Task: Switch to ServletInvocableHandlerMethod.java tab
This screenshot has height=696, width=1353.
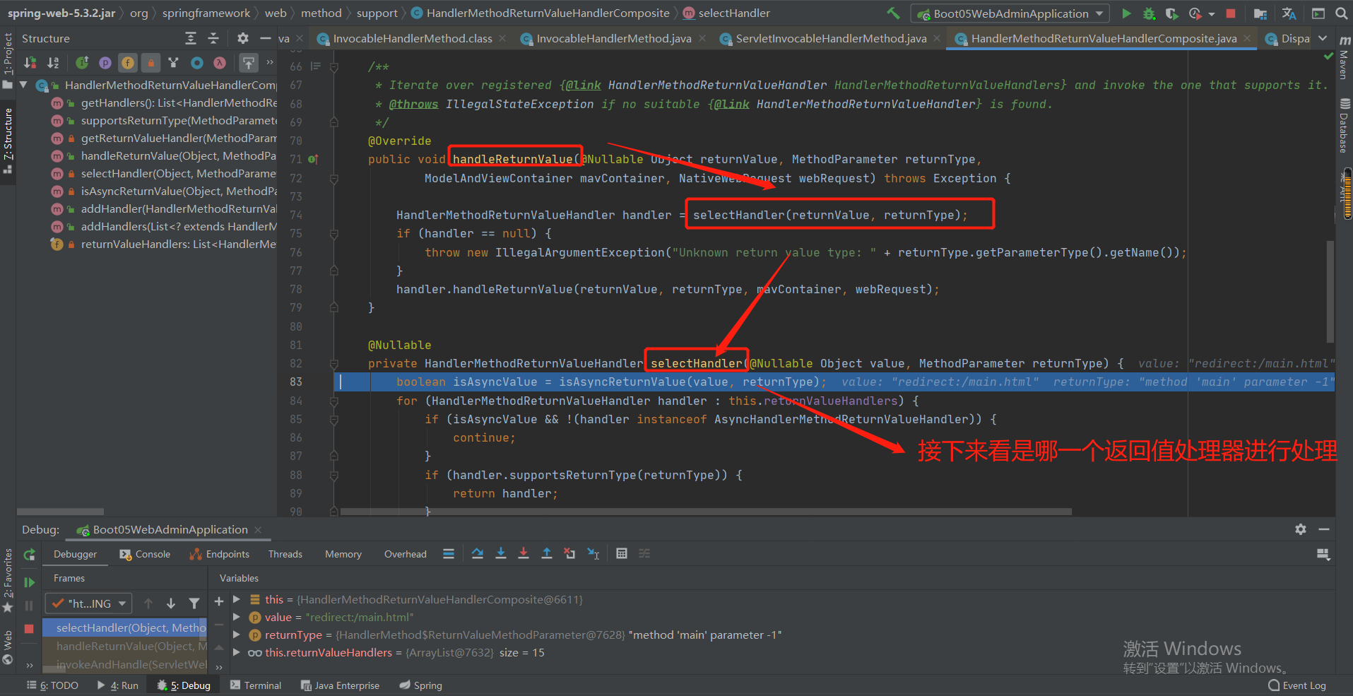Action: click(831, 38)
